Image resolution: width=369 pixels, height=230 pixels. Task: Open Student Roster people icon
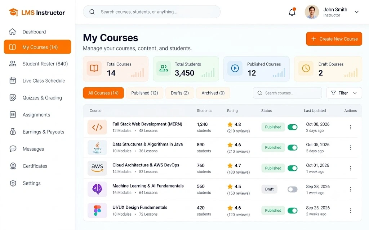tap(13, 64)
